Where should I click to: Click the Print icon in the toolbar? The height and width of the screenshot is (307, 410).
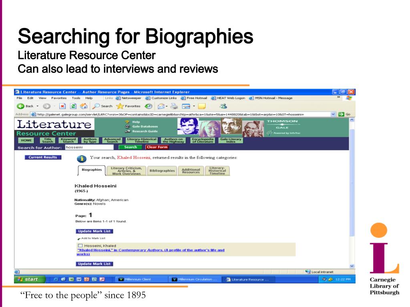point(174,106)
